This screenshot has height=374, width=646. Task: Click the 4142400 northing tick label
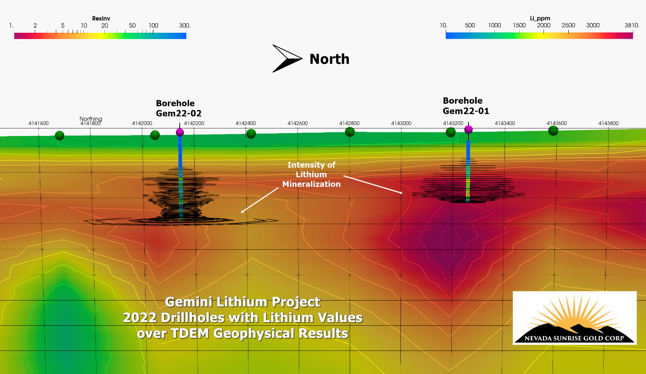pos(246,123)
